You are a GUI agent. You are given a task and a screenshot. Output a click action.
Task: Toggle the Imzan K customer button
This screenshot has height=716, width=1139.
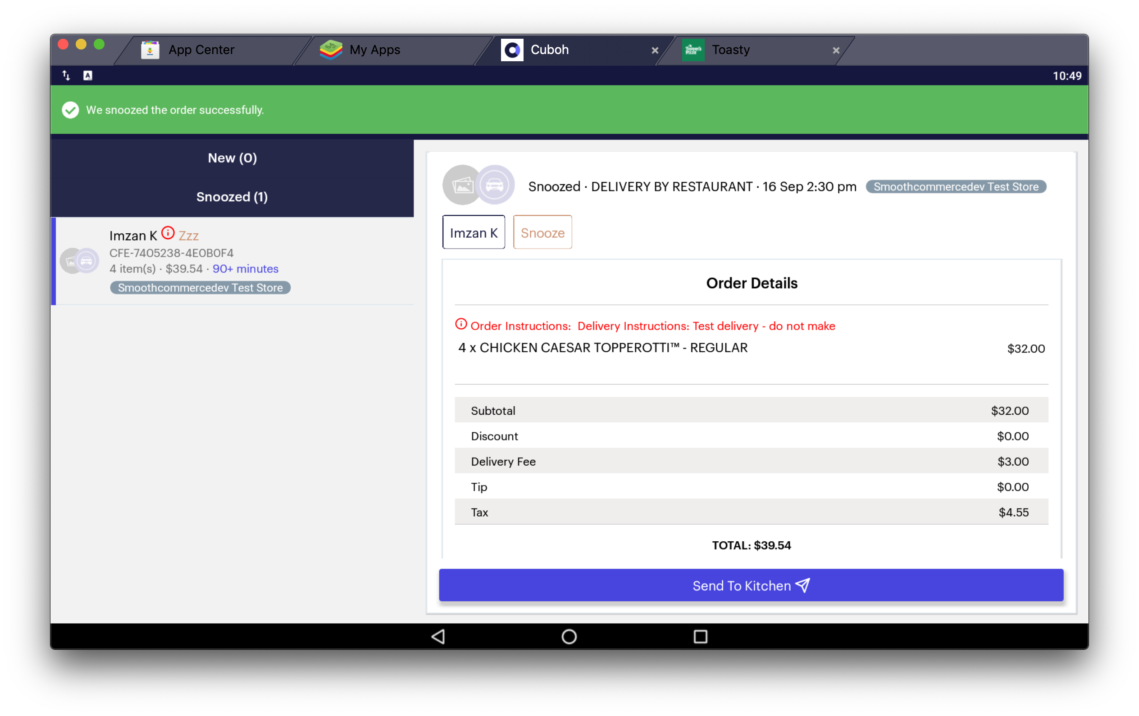tap(474, 232)
